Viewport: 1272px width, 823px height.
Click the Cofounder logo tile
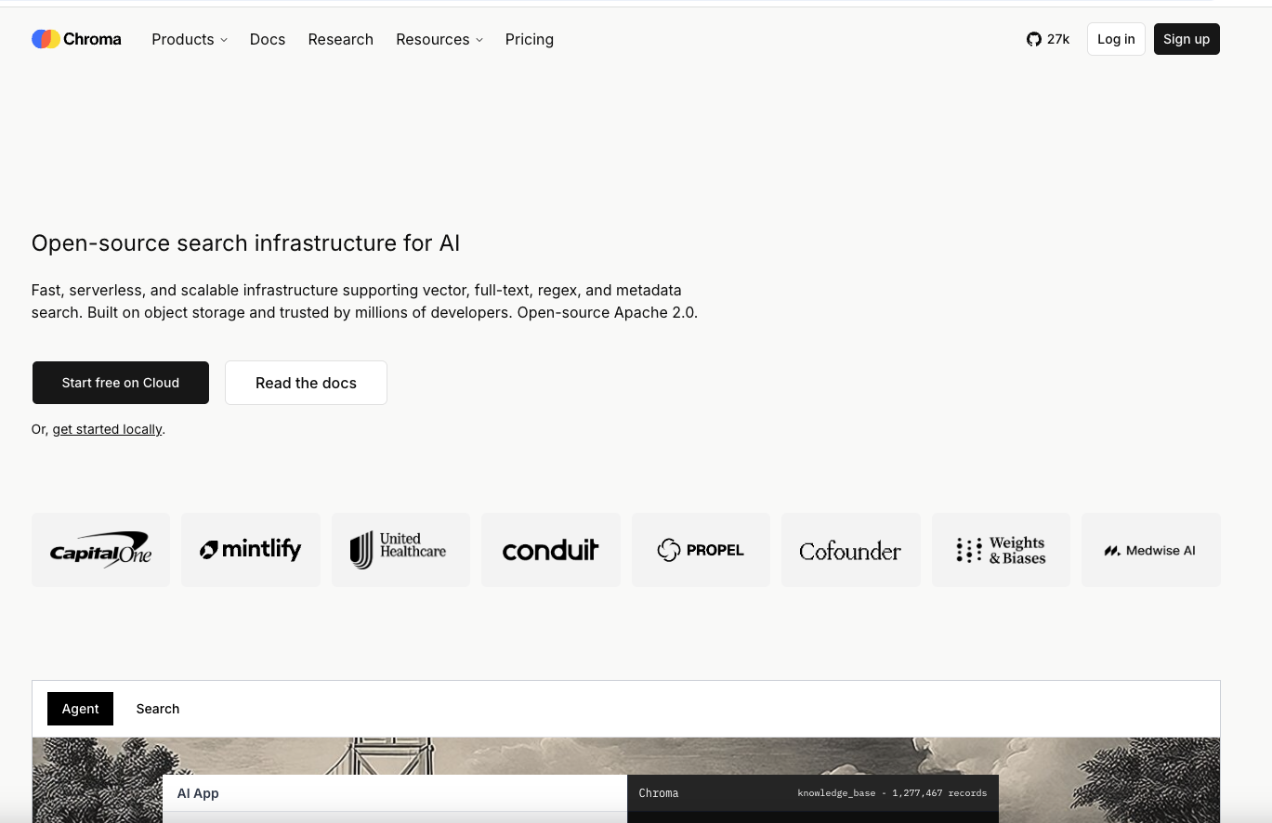click(x=851, y=550)
